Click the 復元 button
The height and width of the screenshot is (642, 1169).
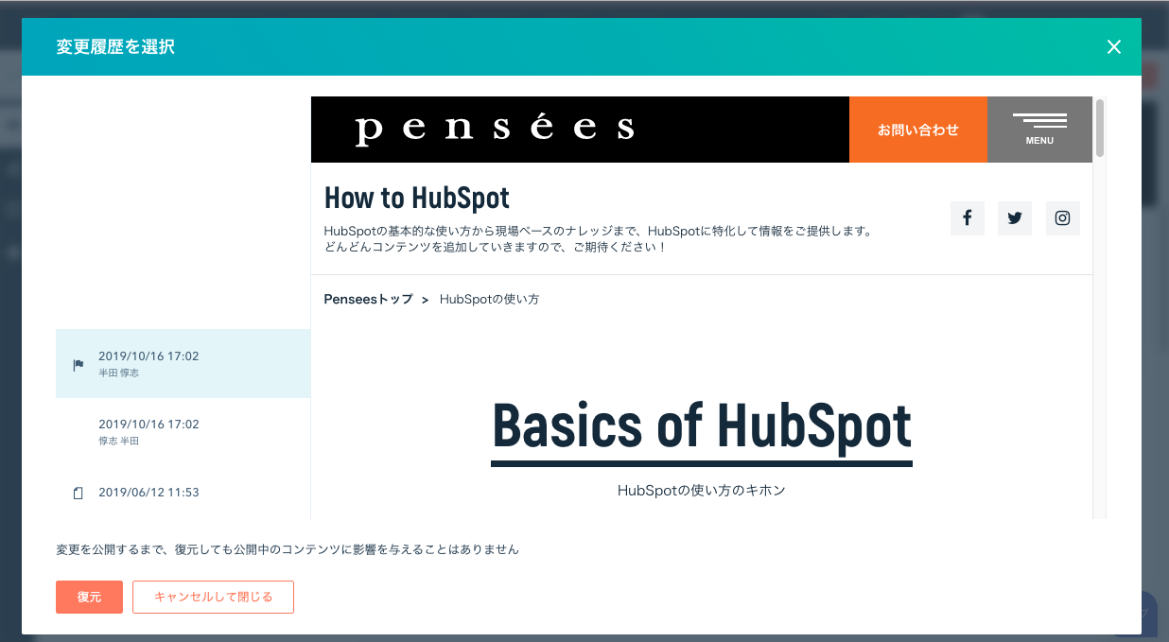89,597
